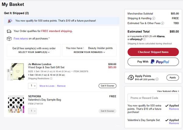The image size is (183, 130).
Task: Expand Select Your Sample(s) dropdown
Action: click(x=34, y=52)
